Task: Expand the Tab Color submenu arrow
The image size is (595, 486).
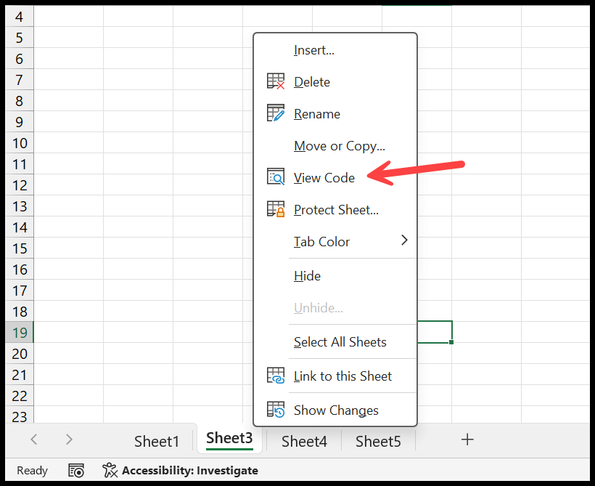Action: pyautogui.click(x=404, y=240)
